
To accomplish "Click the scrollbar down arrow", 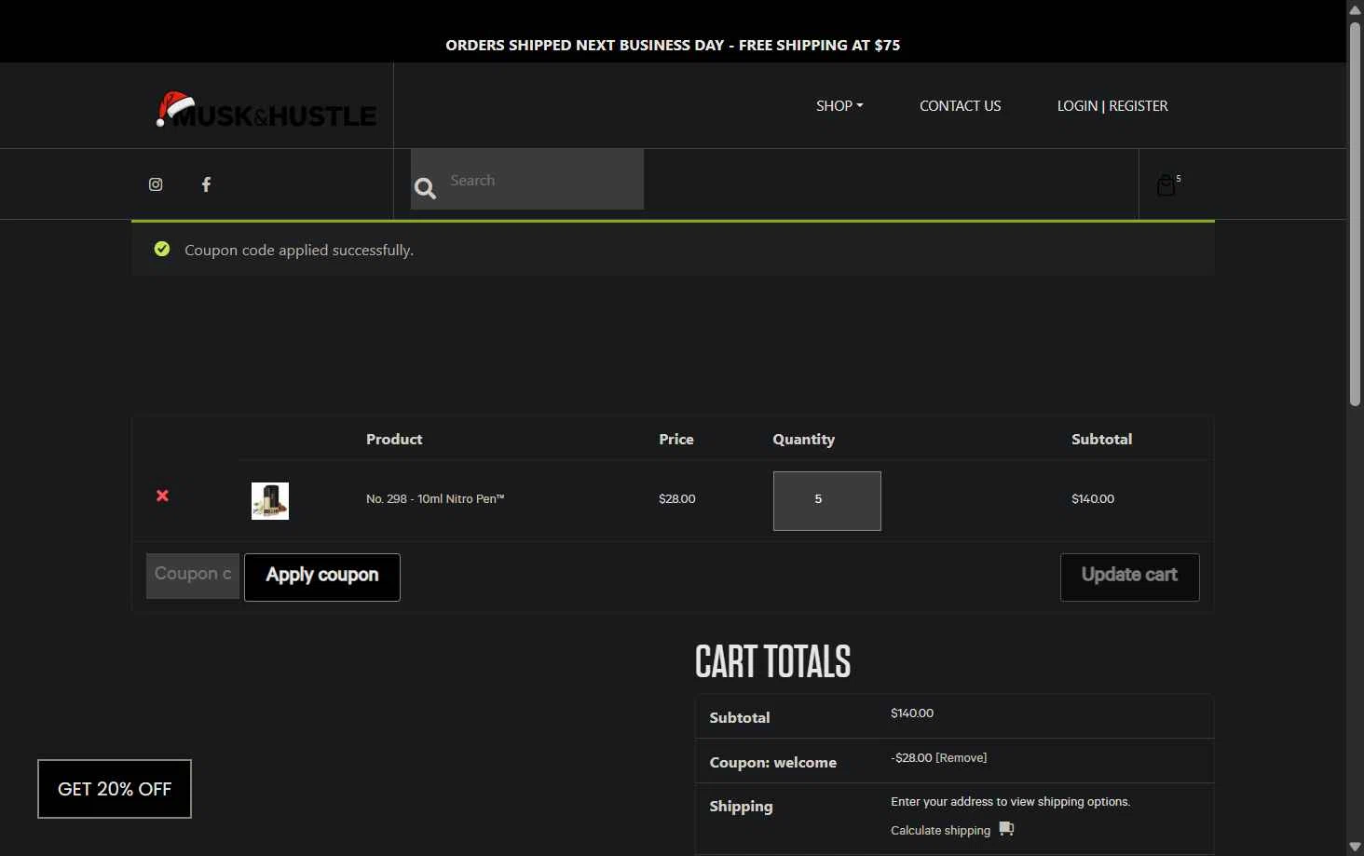I will [1355, 846].
